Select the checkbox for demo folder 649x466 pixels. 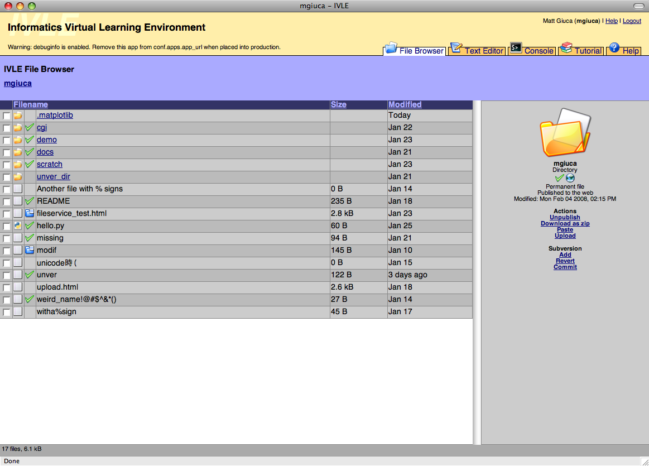tap(7, 140)
